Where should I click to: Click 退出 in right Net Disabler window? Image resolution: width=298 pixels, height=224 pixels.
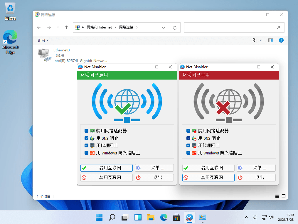tap(256, 177)
